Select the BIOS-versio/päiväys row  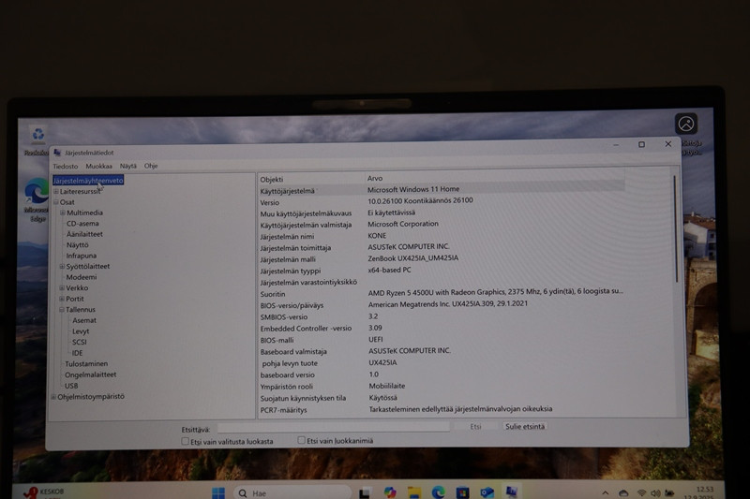(442, 304)
